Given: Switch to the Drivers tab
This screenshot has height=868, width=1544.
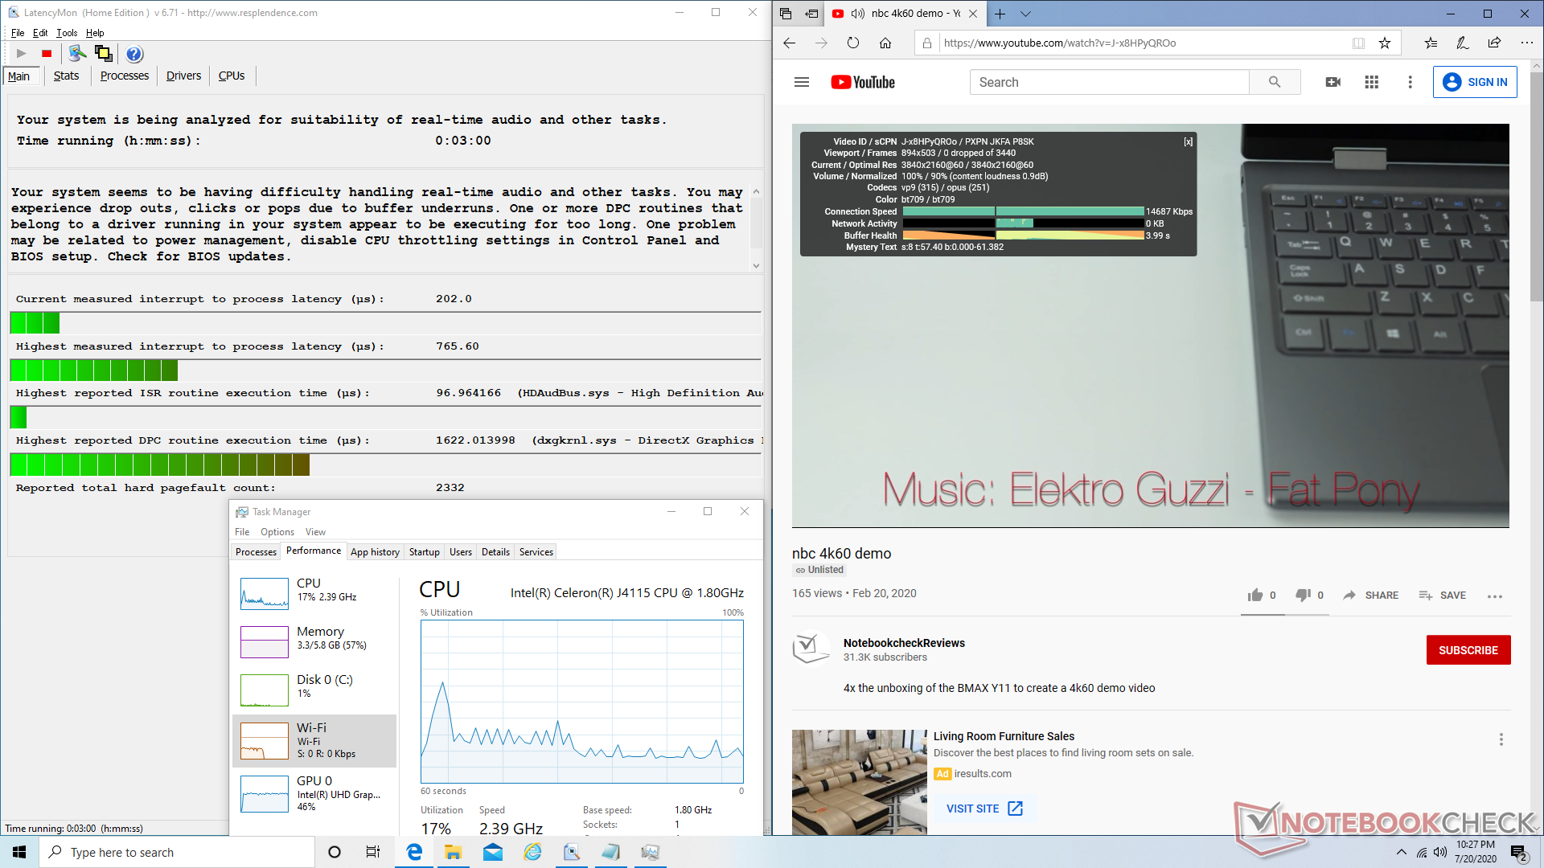Looking at the screenshot, I should [183, 76].
